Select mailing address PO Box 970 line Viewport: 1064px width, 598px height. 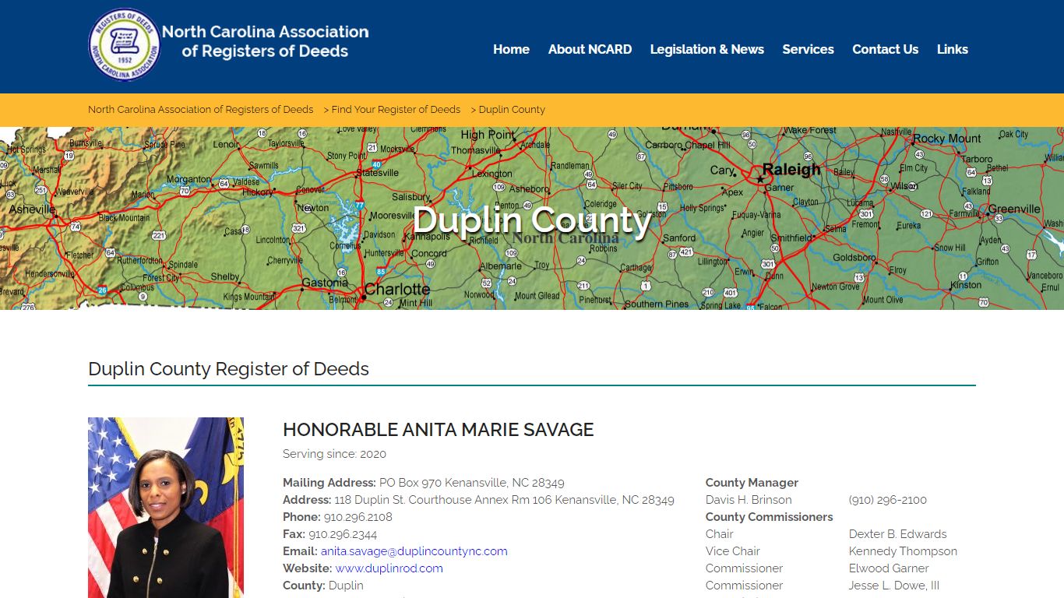point(424,483)
